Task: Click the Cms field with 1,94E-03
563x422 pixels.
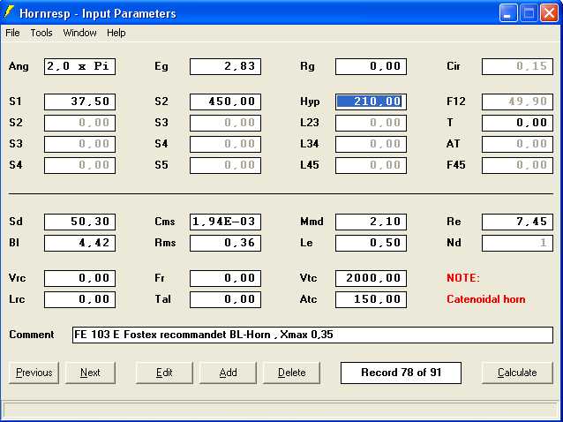Action: click(x=225, y=222)
